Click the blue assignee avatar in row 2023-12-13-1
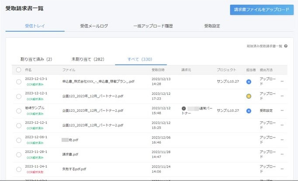298x181 pixels. pyautogui.click(x=249, y=82)
